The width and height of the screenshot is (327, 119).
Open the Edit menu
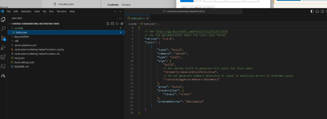(x=16, y=11)
